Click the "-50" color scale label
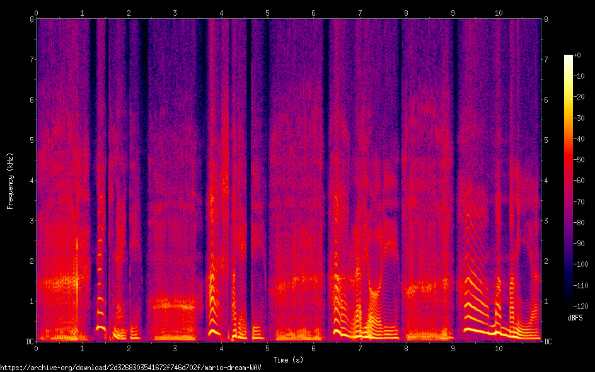 [579, 160]
